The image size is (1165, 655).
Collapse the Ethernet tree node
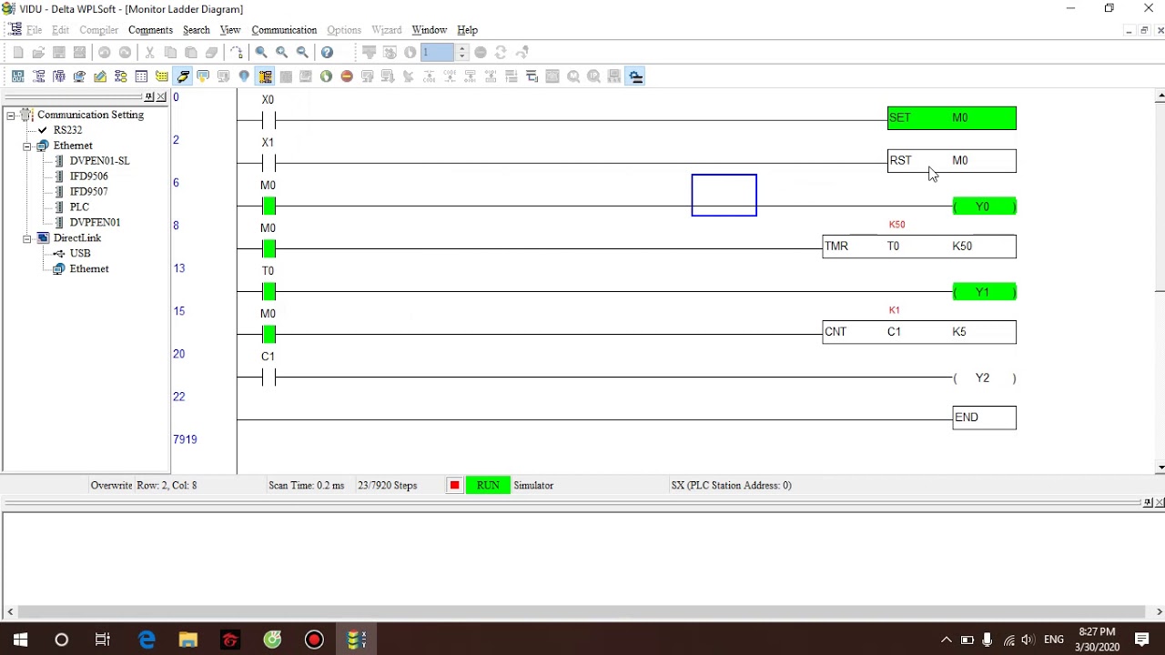point(26,146)
